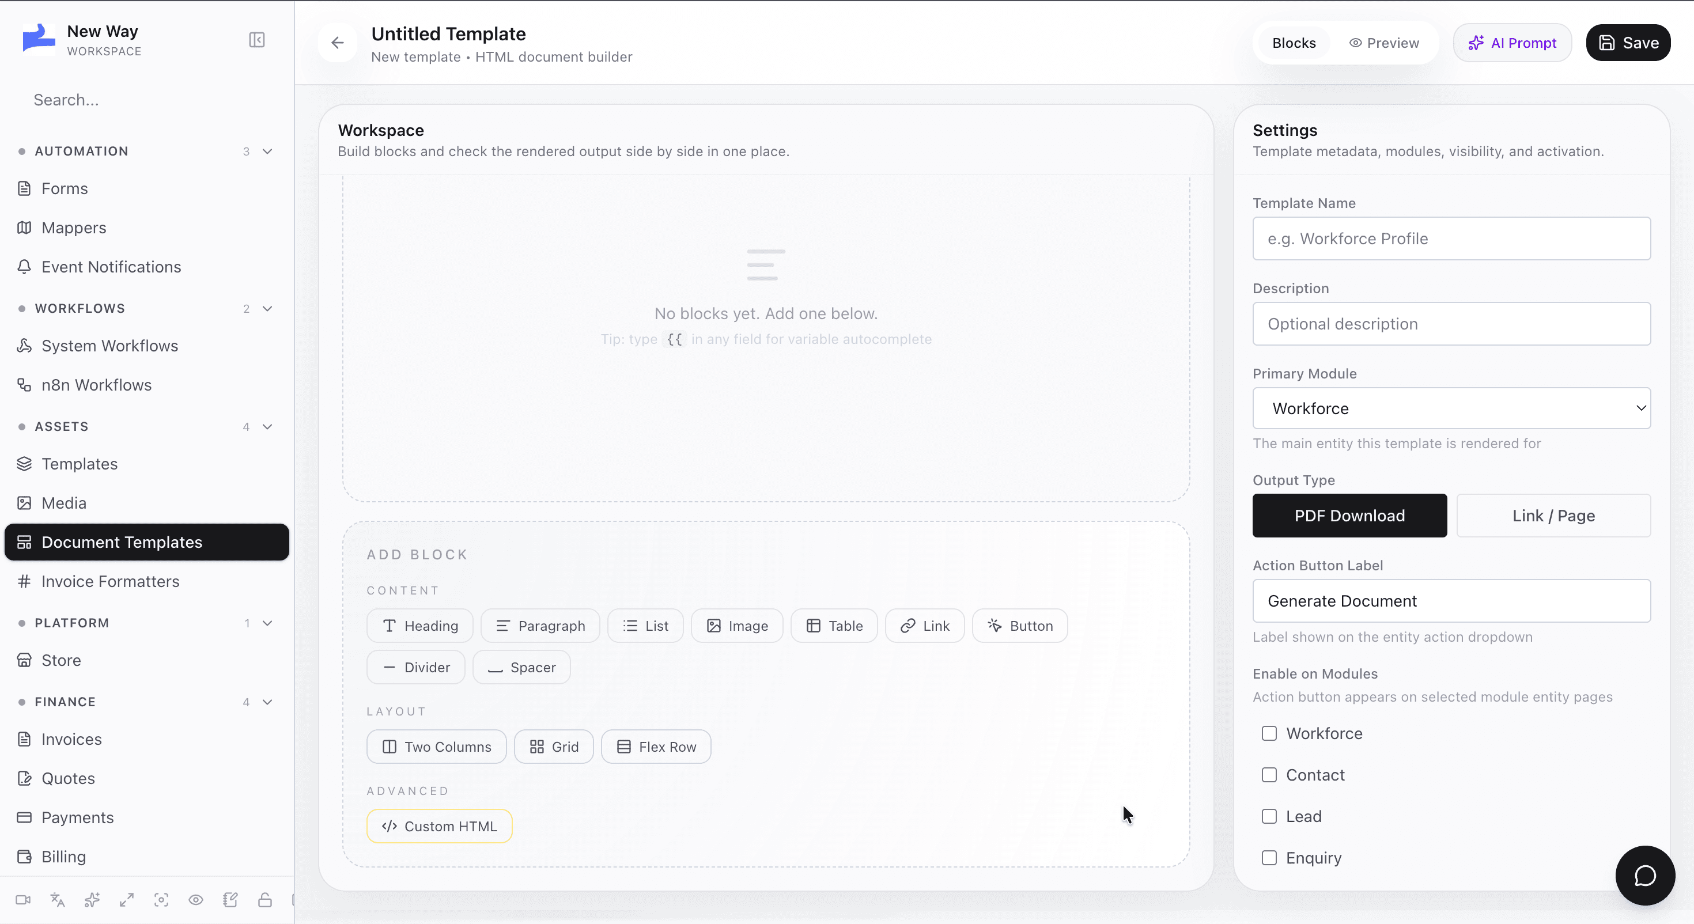Screen dimensions: 1694x924
Task: Add a Heading block
Action: [419, 626]
